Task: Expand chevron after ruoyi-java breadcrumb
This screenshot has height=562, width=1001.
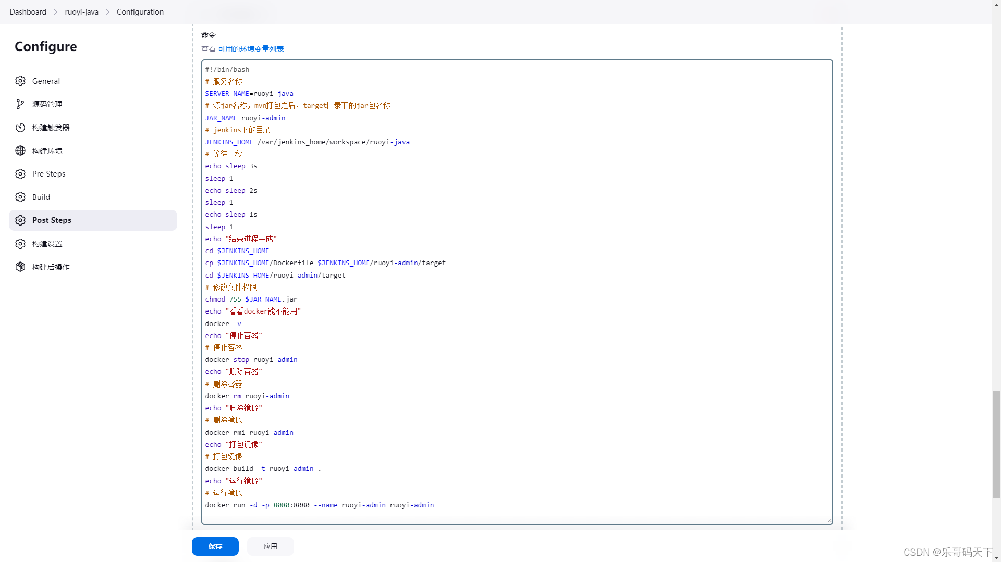Action: 108,12
